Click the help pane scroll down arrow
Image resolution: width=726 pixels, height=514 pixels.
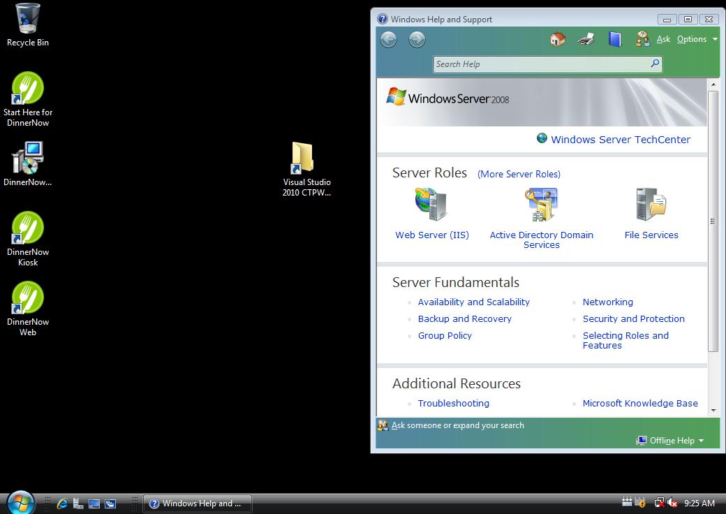point(713,410)
